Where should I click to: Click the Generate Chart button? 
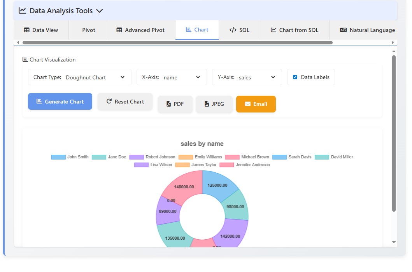60,102
